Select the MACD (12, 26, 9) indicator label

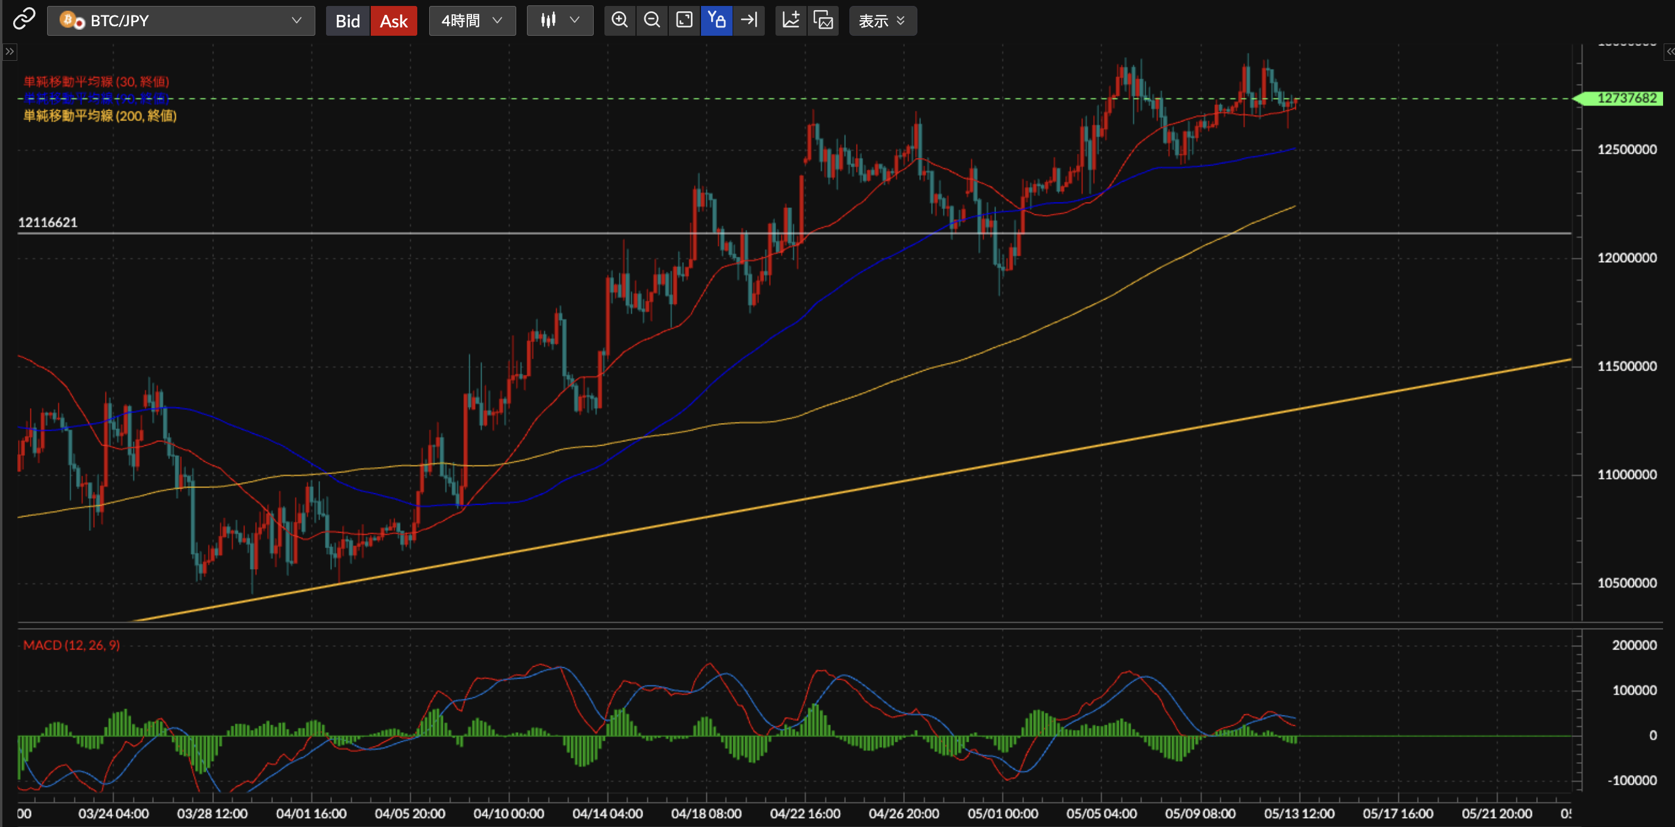click(x=72, y=645)
